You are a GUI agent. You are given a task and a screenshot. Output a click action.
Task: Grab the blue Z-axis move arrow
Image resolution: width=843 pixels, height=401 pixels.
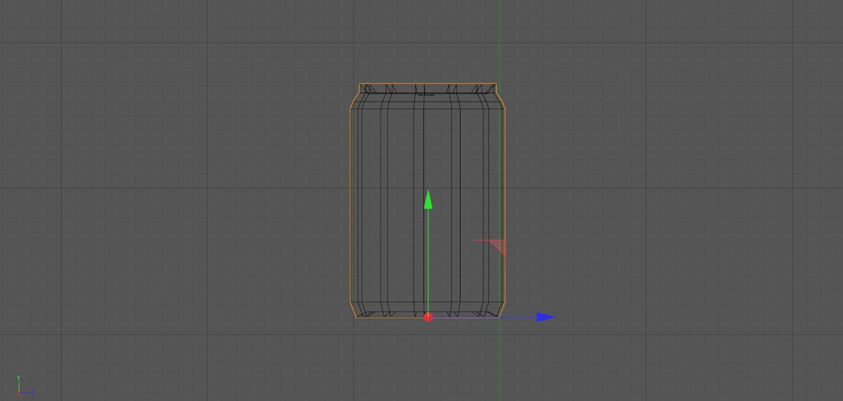(546, 317)
